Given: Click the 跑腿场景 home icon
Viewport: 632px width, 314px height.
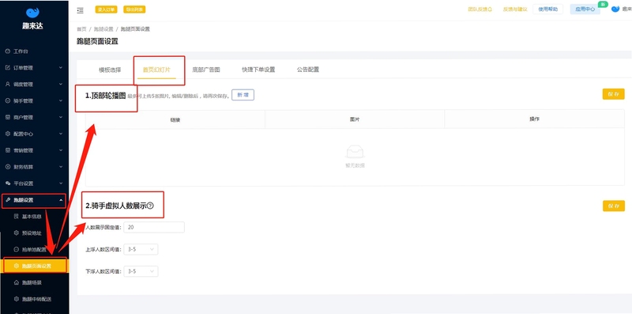Looking at the screenshot, I should 17,282.
